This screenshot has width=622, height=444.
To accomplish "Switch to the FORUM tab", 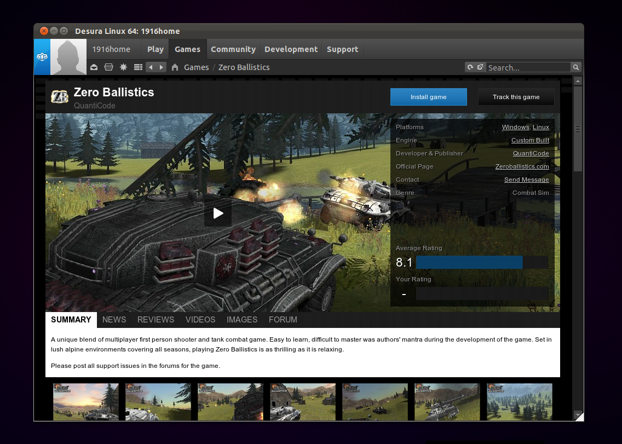I will coord(283,320).
